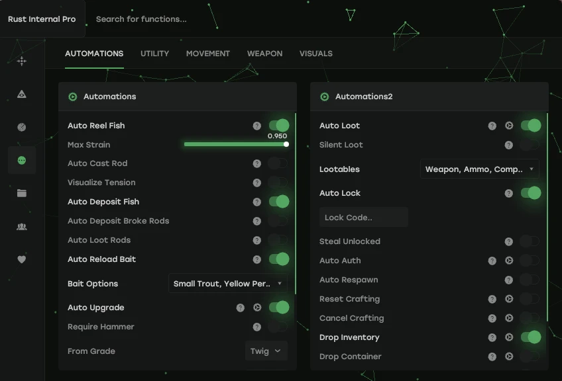Show help for Auto Reload Bait
Screen dimensions: 562x381
pyautogui.click(x=256, y=259)
